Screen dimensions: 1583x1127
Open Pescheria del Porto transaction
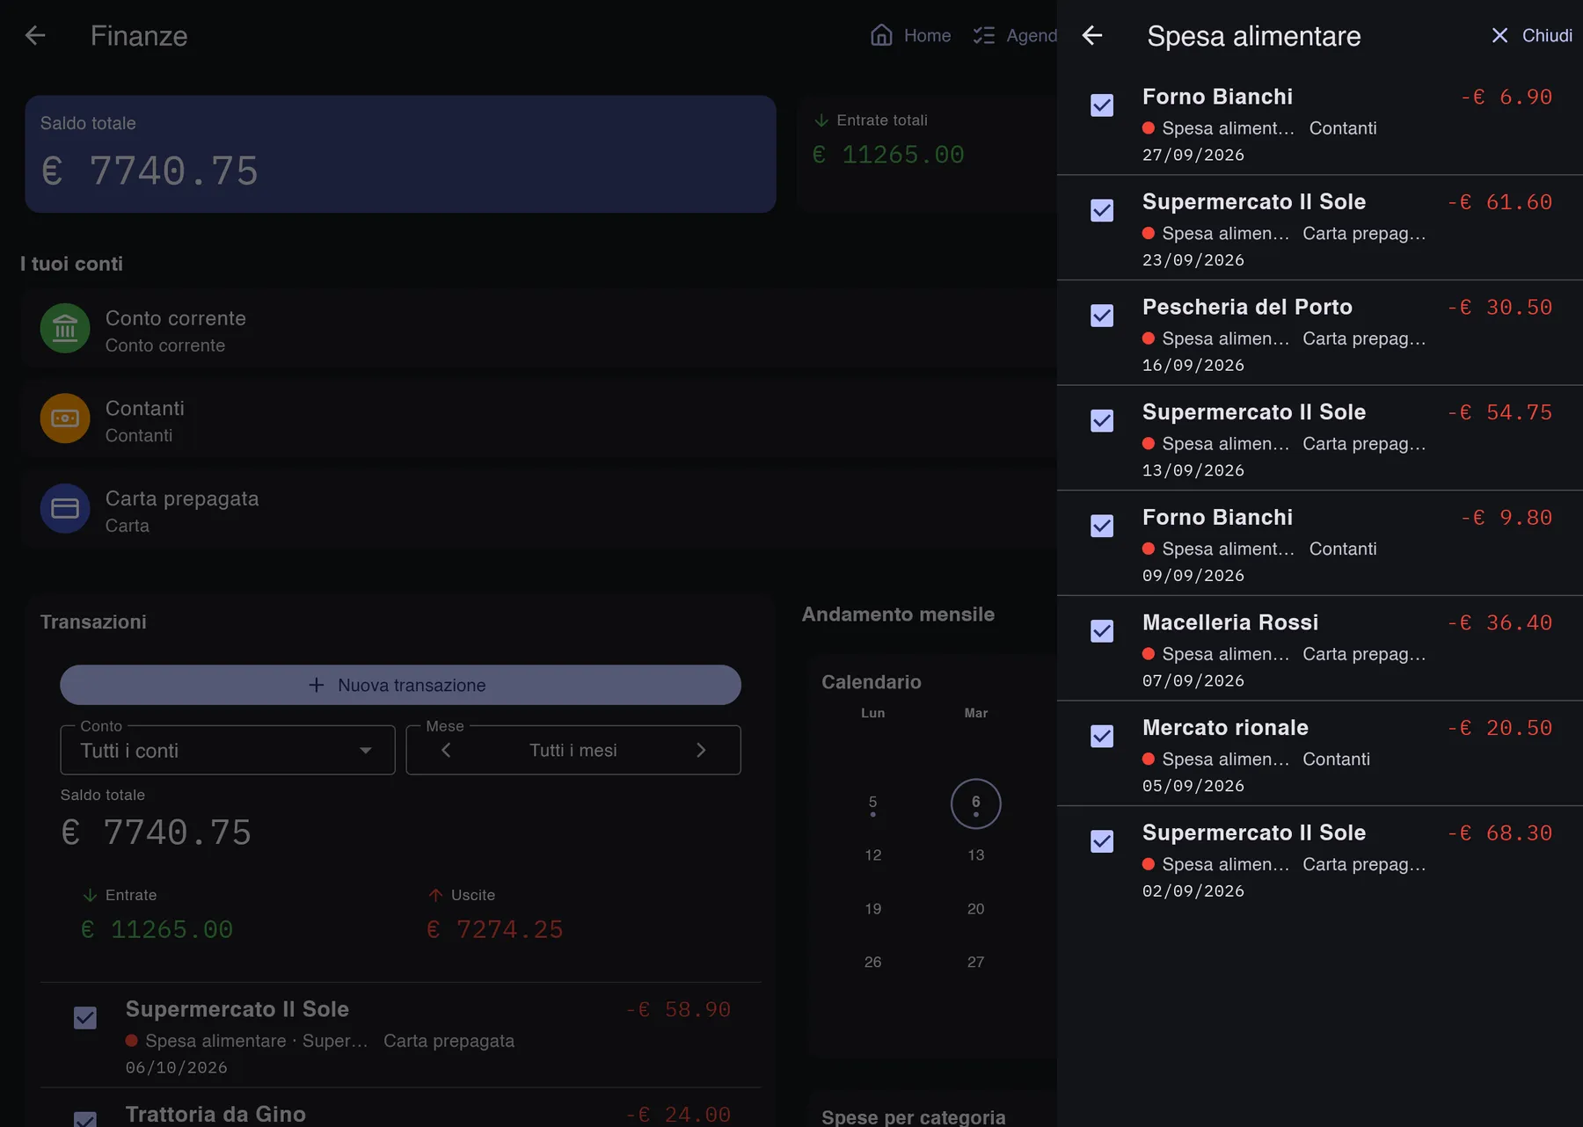(x=1320, y=333)
